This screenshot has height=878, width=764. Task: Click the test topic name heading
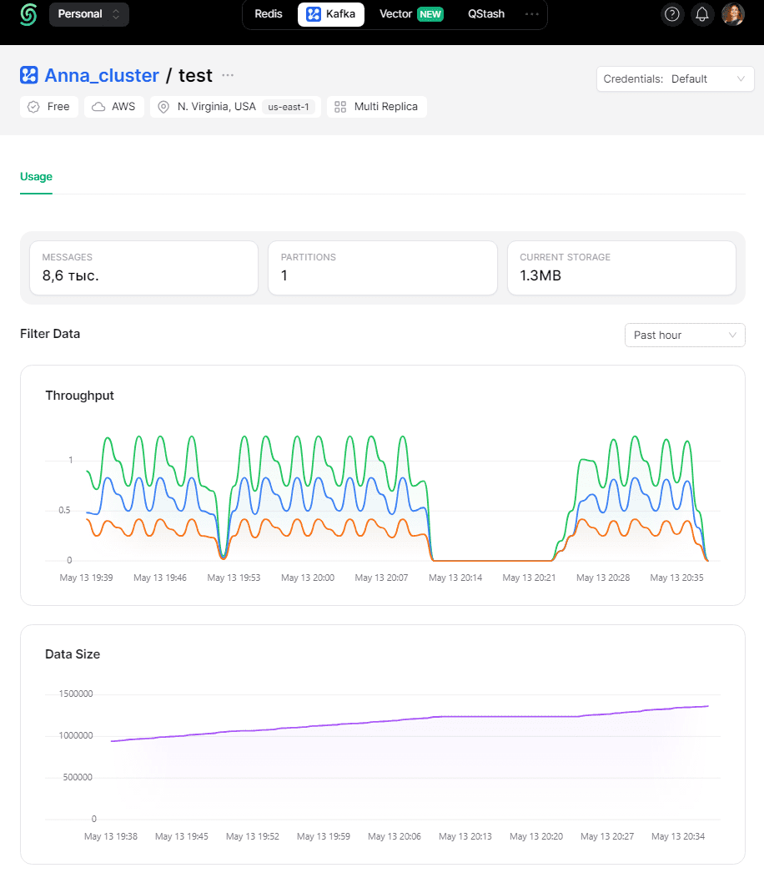pyautogui.click(x=195, y=75)
